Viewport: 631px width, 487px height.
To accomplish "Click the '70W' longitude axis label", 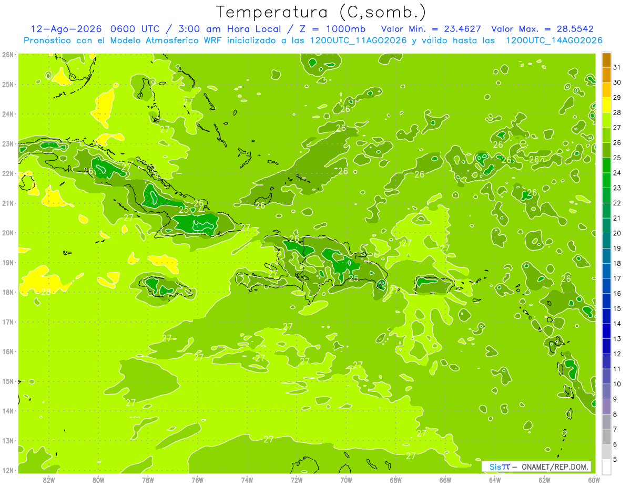I will click(346, 479).
